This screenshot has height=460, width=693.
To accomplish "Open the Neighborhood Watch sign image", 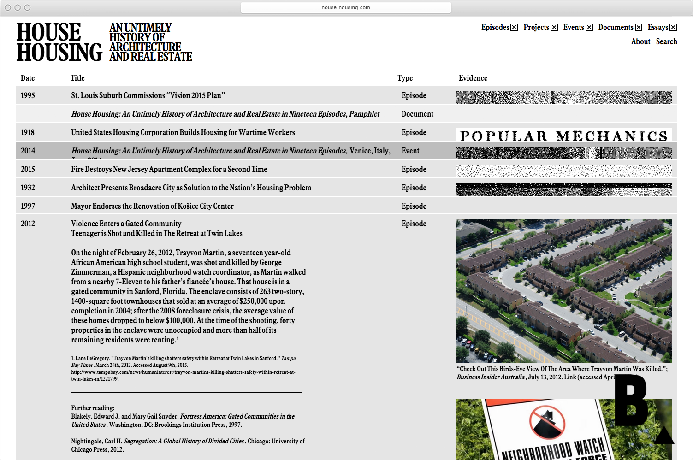I will click(x=564, y=430).
